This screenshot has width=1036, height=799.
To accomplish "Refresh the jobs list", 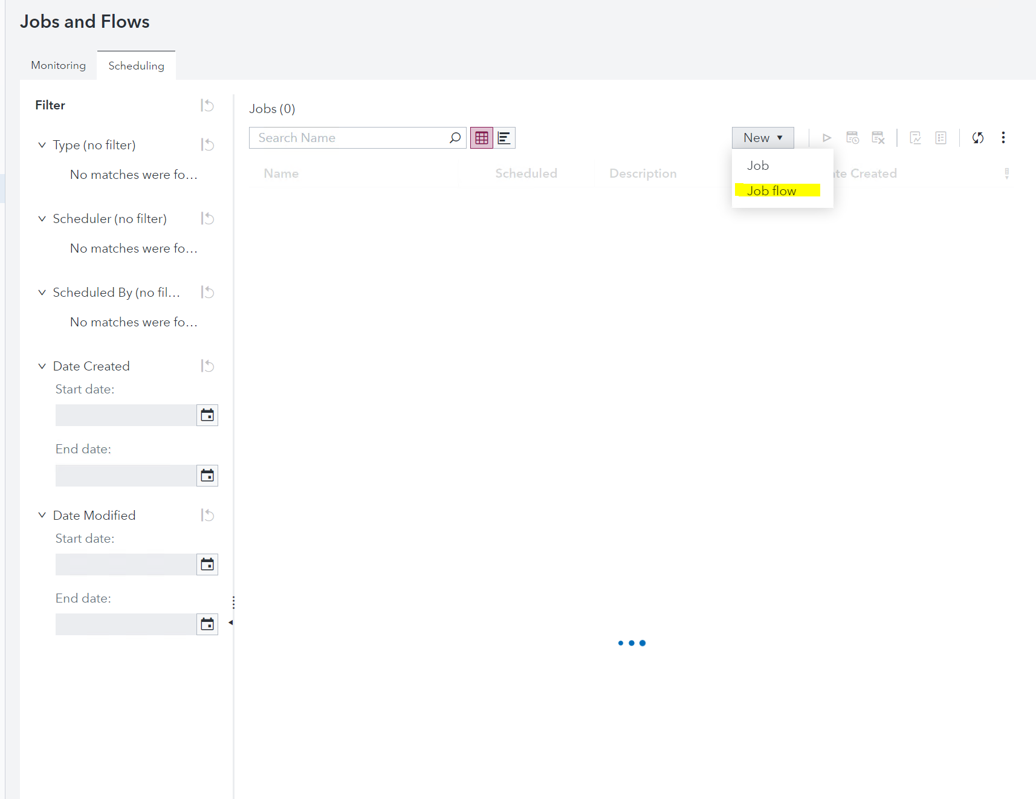I will [x=978, y=137].
